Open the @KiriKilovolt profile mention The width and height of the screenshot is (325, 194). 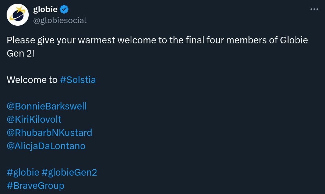point(34,119)
